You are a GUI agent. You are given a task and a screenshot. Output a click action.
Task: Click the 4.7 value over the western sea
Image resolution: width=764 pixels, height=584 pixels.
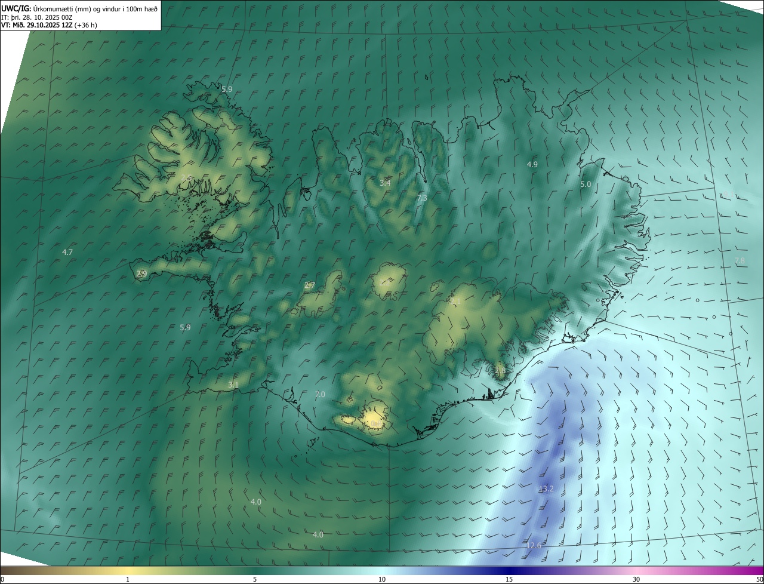[67, 253]
